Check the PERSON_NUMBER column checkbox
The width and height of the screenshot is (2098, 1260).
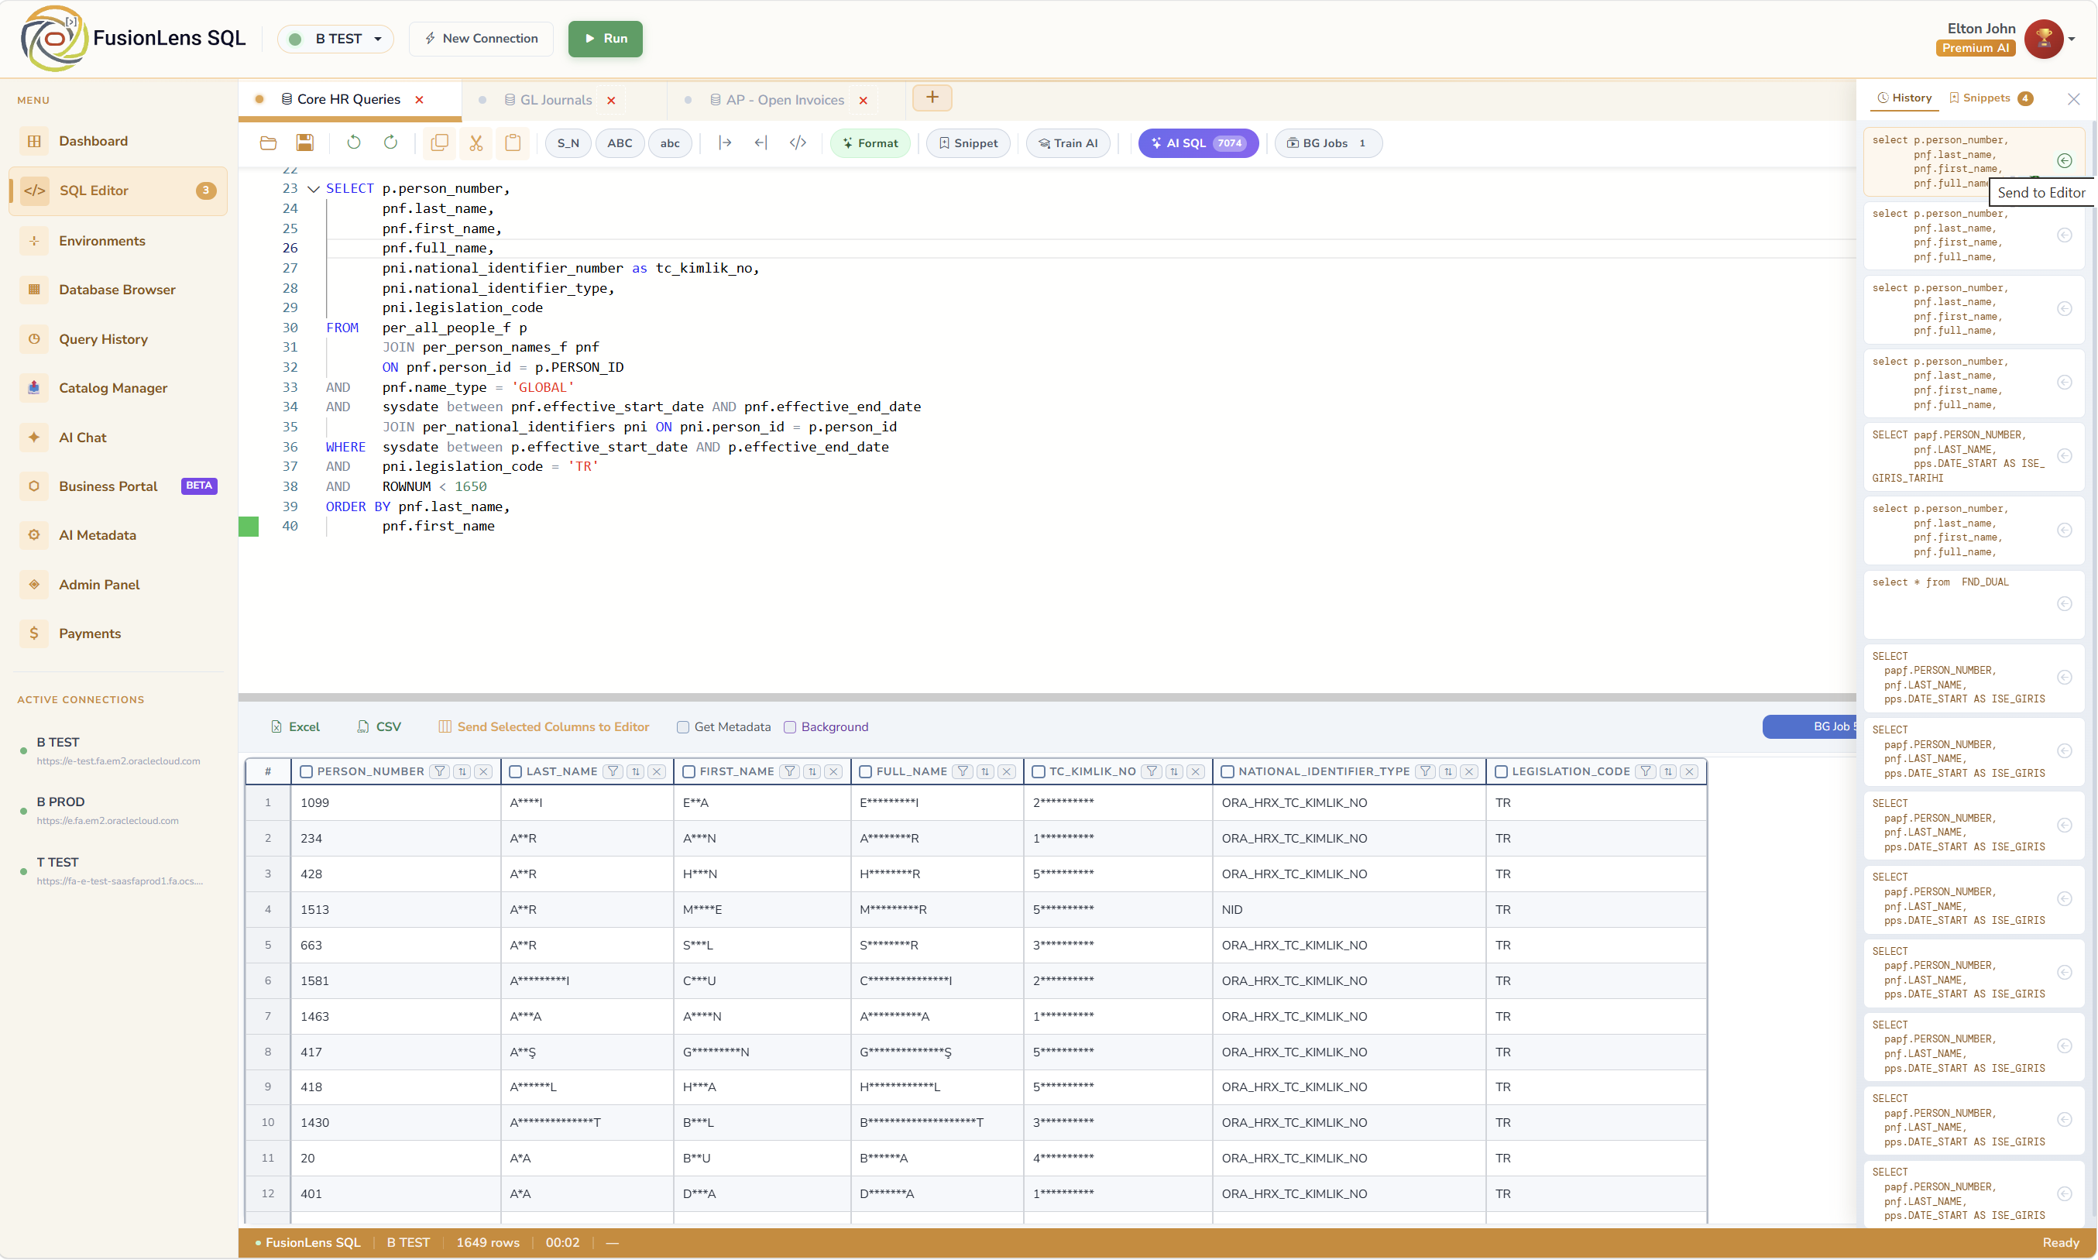307,772
